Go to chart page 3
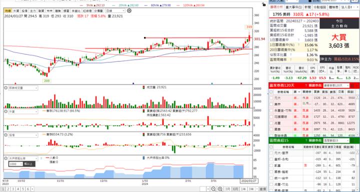The height and width of the screenshot is (192, 360). (13, 189)
